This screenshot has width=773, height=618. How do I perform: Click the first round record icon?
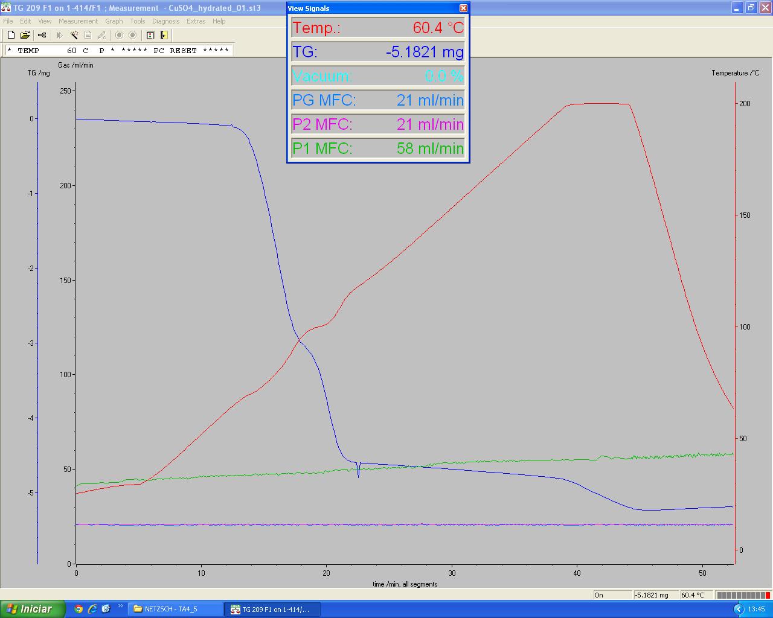[x=119, y=35]
